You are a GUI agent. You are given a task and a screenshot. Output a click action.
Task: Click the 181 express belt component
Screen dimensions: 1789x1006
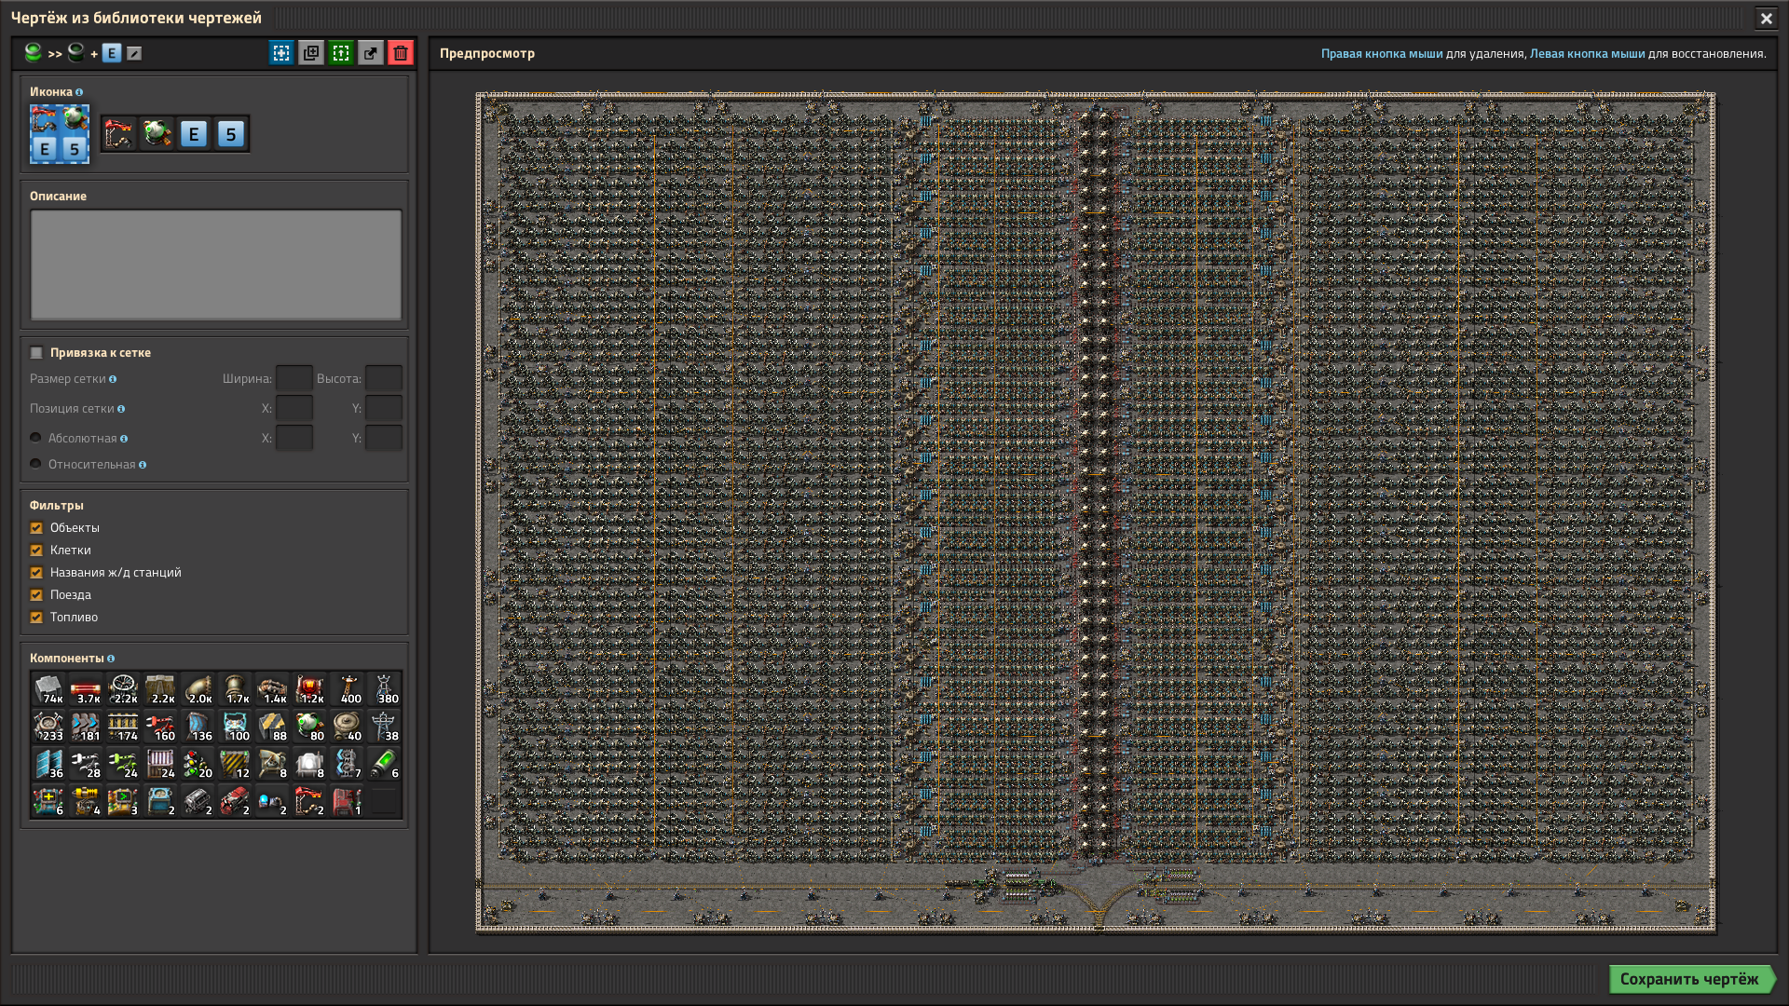86,727
